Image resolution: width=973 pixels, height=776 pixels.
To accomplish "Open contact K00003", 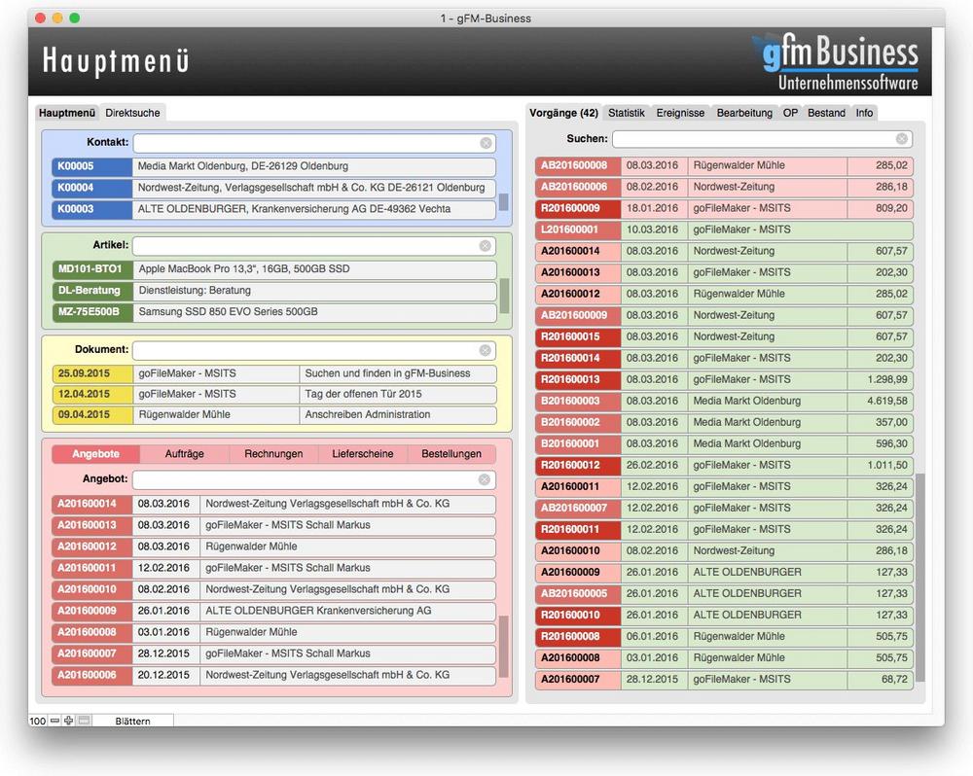I will (x=91, y=209).
